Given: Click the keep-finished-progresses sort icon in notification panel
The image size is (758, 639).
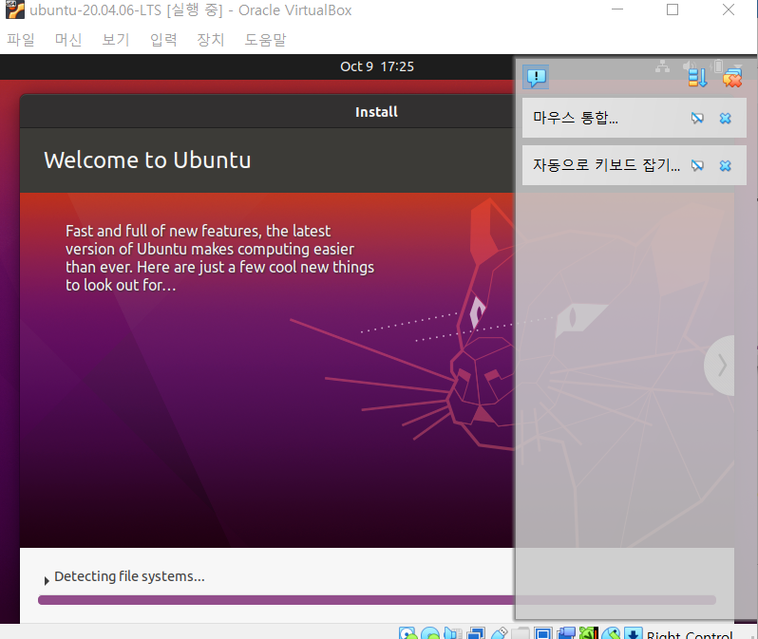Looking at the screenshot, I should click(697, 77).
